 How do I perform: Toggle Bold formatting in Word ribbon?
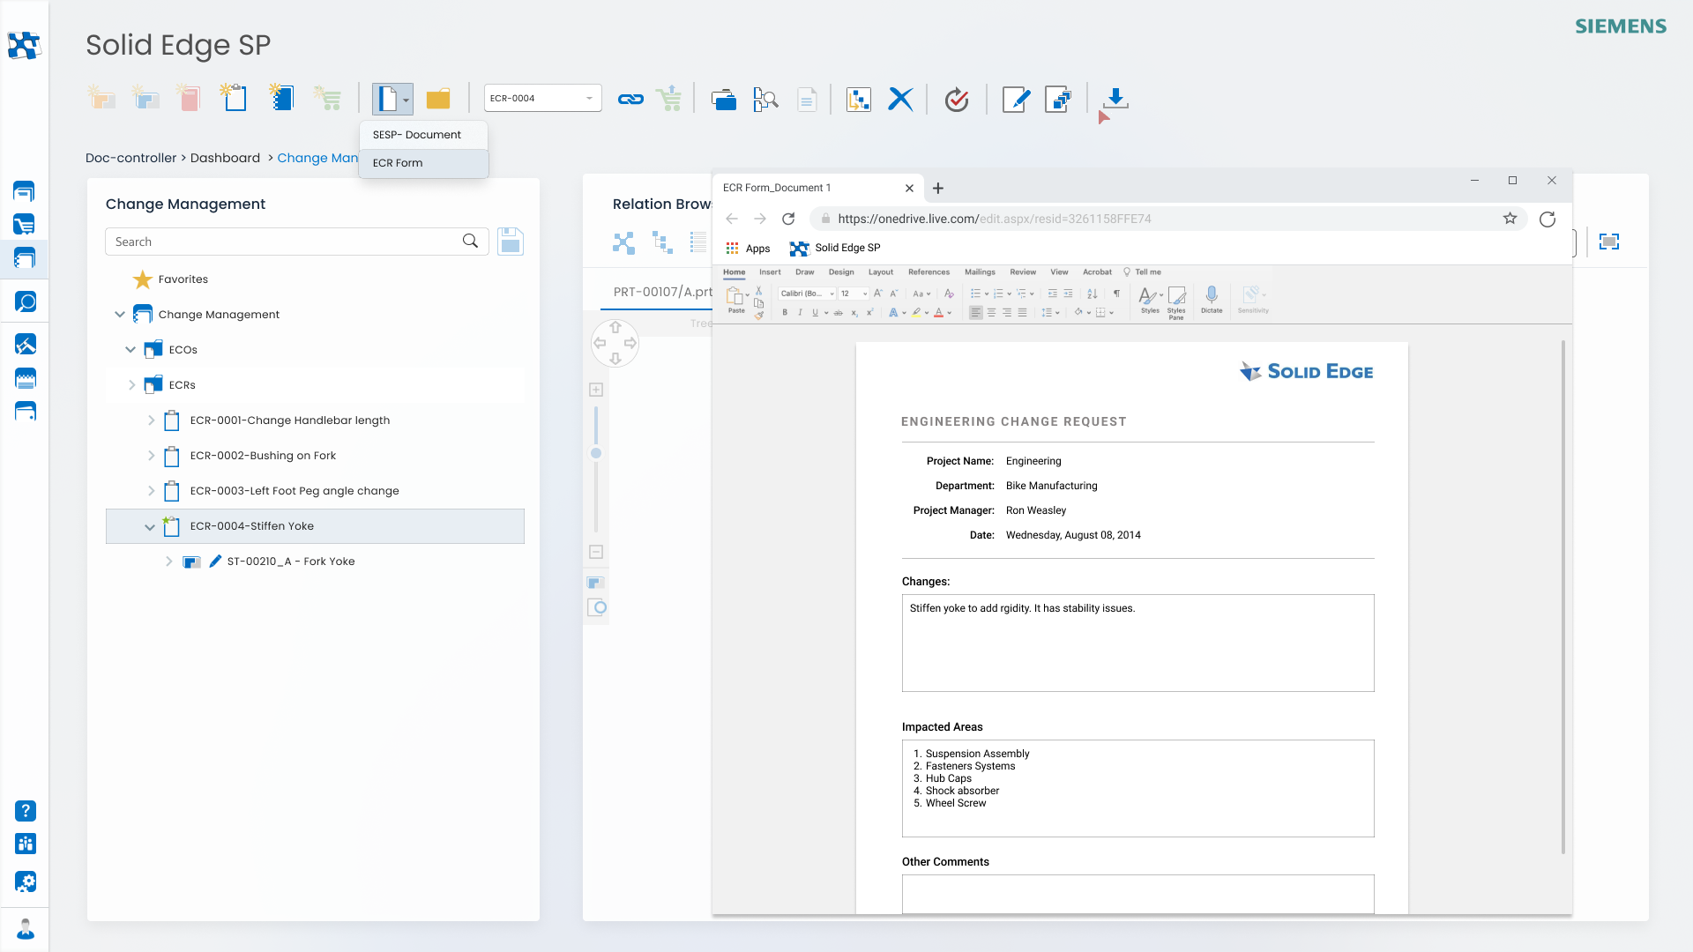tap(785, 313)
